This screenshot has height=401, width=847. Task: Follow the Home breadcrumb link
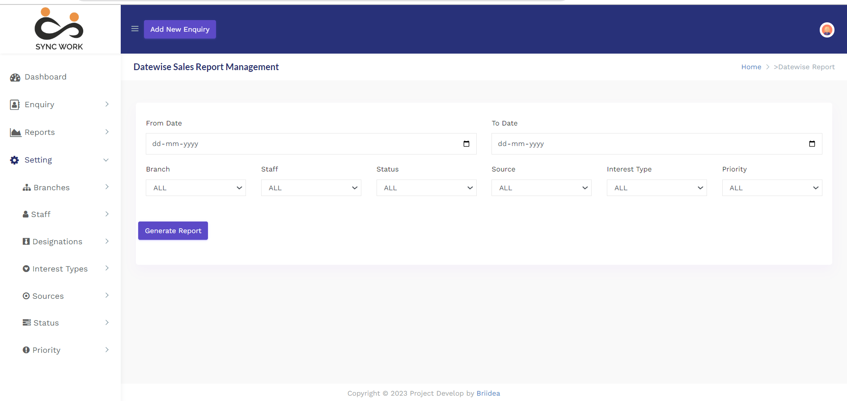pyautogui.click(x=751, y=67)
